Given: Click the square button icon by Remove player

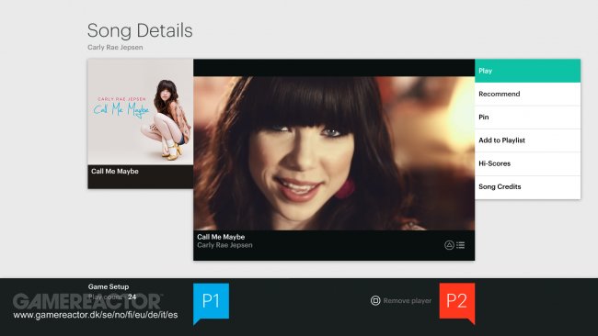Looking at the screenshot, I should (x=375, y=300).
